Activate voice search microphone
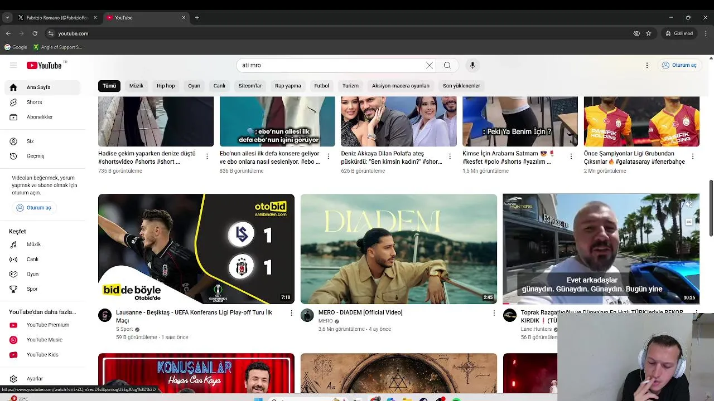 pyautogui.click(x=472, y=65)
